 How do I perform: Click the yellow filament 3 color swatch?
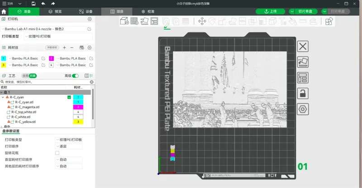pyautogui.click(x=4, y=65)
